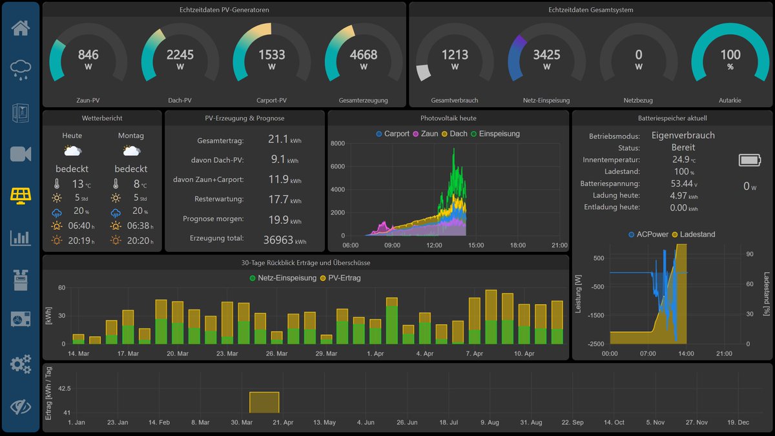
Task: Click the Gesamtertrag value 21.1 kWh
Action: coord(284,140)
